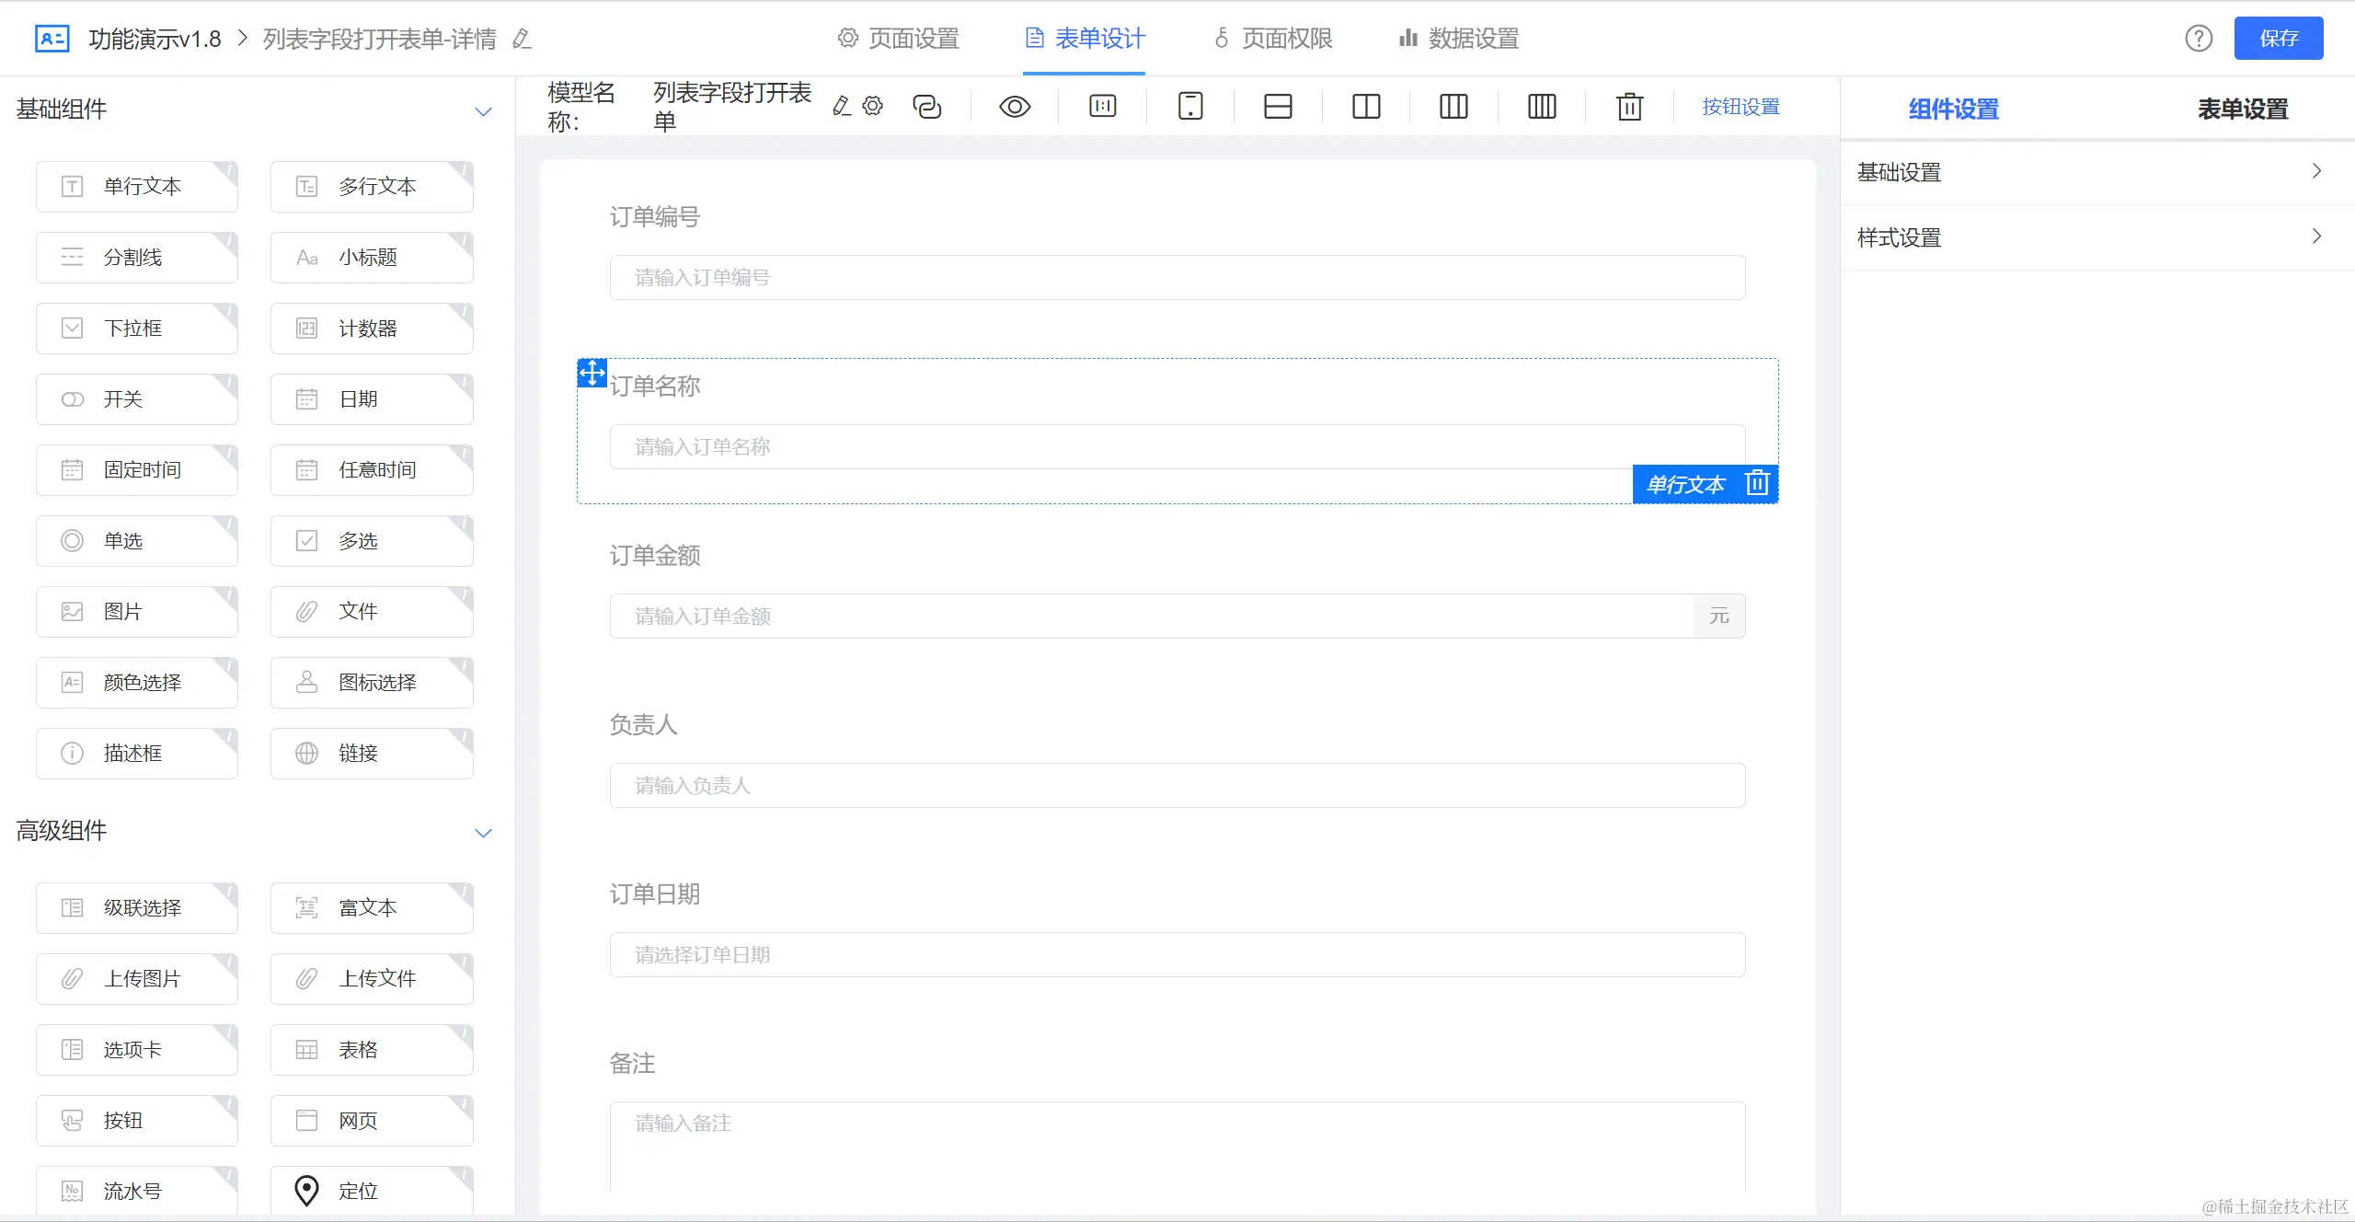Open the 页面权限 tab
This screenshot has height=1222, width=2355.
1273,39
